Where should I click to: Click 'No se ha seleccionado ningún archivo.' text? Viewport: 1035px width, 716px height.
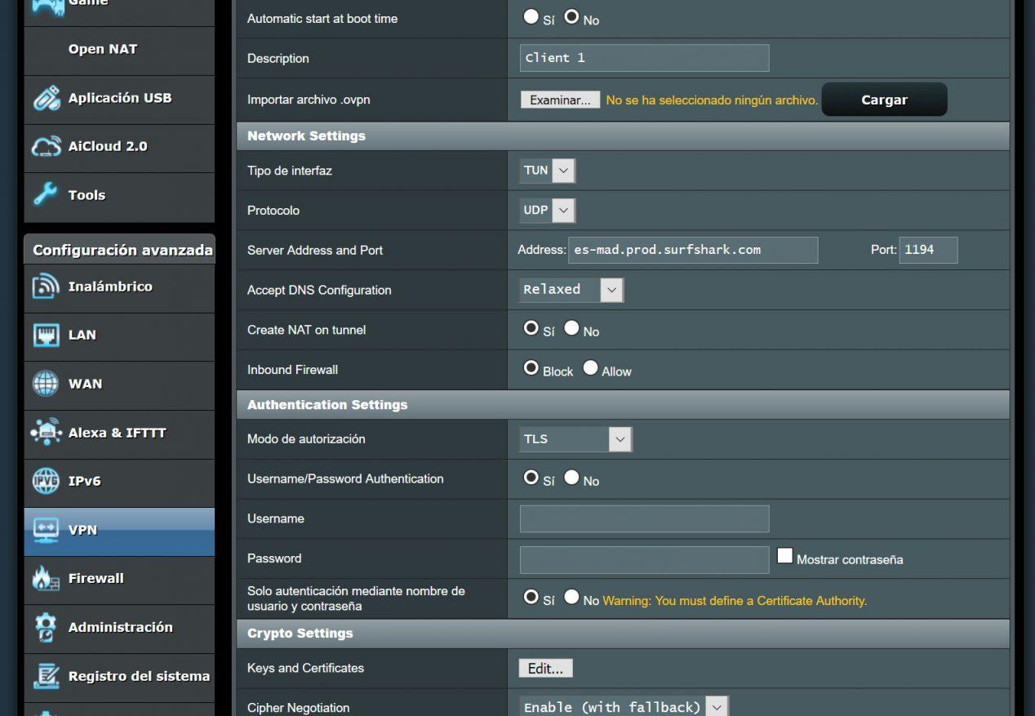(712, 100)
